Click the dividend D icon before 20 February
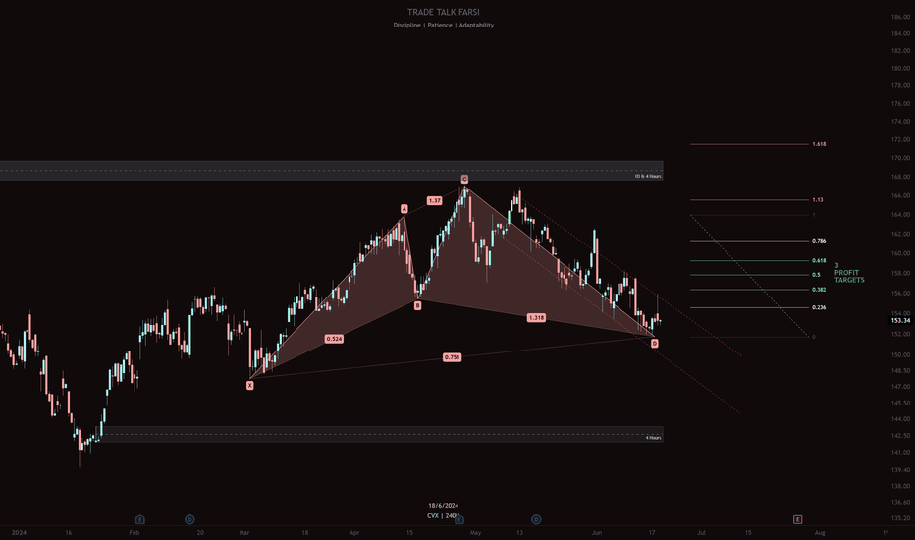This screenshot has width=915, height=540. click(189, 519)
